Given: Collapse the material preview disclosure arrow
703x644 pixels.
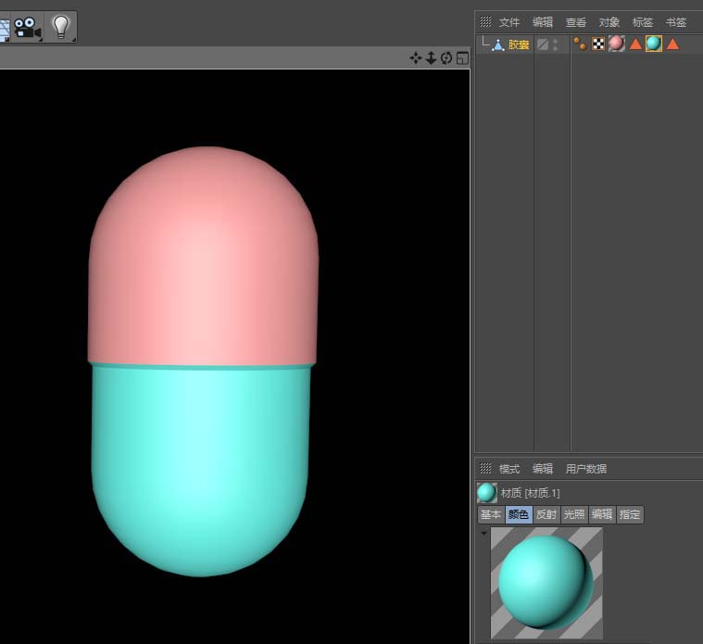Looking at the screenshot, I should pyautogui.click(x=483, y=534).
